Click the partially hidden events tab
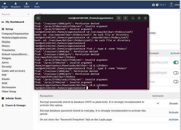This screenshot has width=181, height=130. point(152,33)
